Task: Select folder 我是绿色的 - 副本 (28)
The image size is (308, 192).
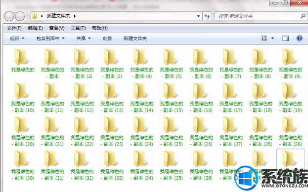Action: coord(261,131)
